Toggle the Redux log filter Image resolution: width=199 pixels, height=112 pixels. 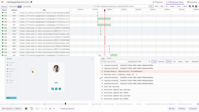(187, 62)
